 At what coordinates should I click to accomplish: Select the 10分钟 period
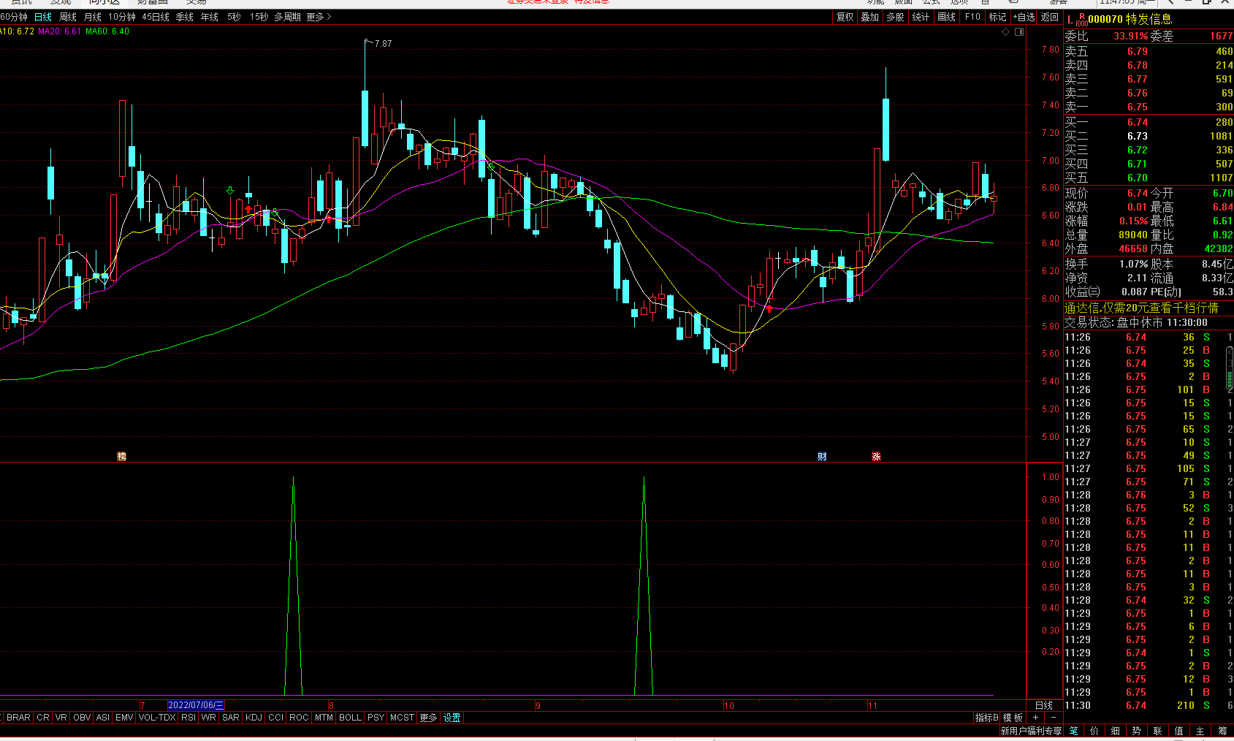[122, 17]
